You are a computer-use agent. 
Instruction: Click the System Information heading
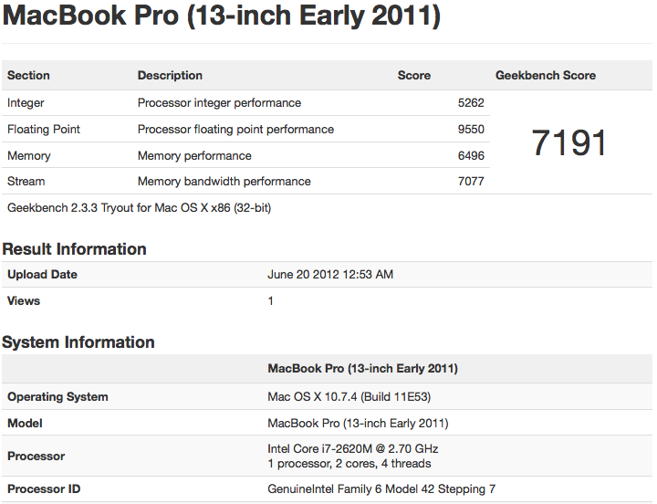pyautogui.click(x=78, y=342)
